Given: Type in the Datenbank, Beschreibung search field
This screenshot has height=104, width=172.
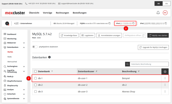Looking at the screenshot, I should (149, 64).
